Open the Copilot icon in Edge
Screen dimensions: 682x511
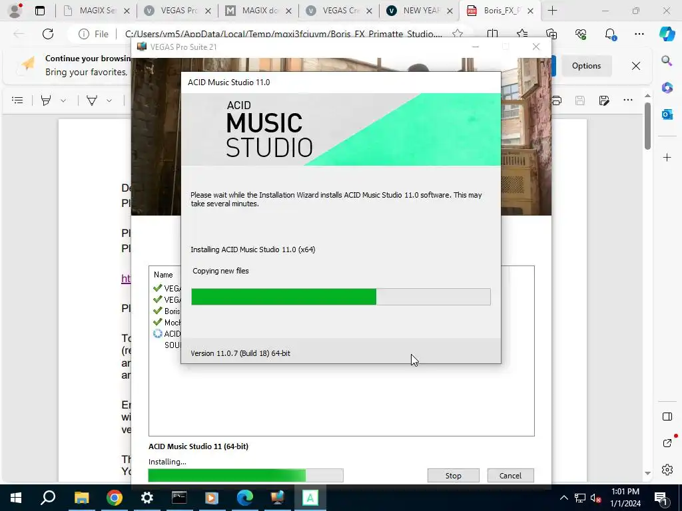click(667, 33)
